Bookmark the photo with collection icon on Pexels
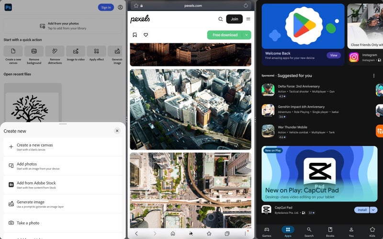 (135, 35)
